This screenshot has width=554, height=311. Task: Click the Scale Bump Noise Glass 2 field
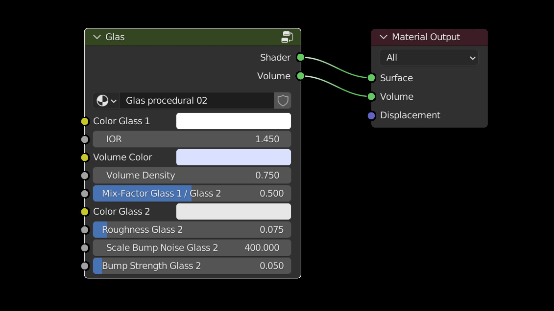point(192,248)
